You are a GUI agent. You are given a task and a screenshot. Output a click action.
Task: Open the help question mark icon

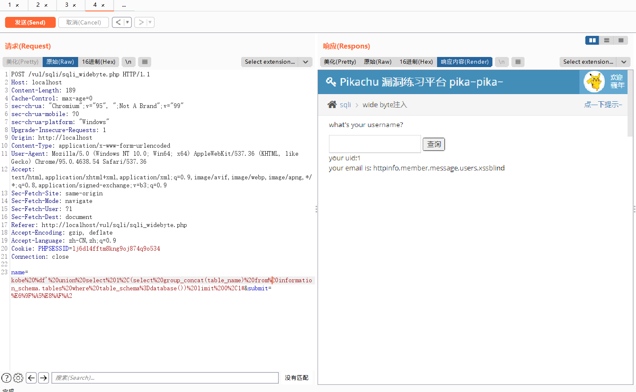[6, 378]
